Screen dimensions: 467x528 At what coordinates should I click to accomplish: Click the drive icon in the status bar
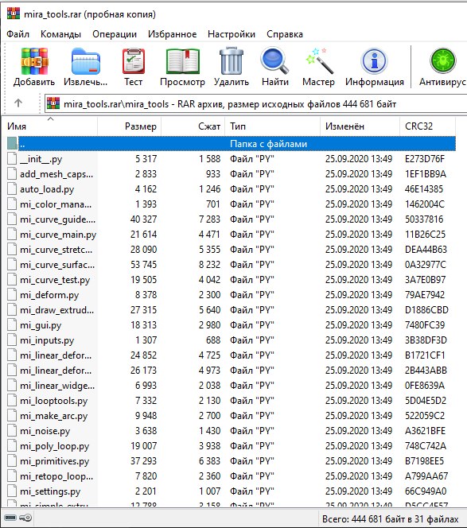[10, 518]
